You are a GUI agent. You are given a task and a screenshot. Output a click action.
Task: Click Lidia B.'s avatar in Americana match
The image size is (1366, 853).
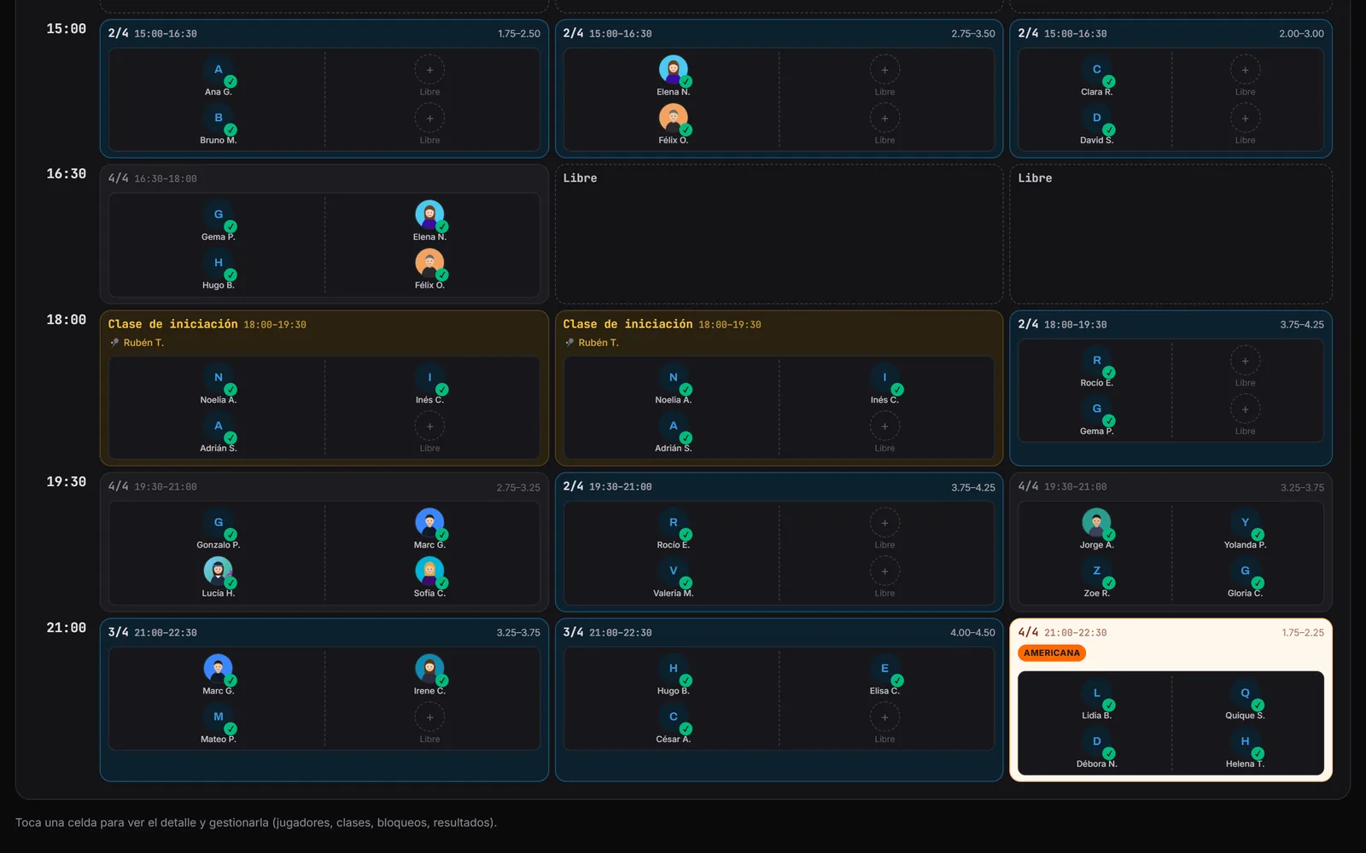pos(1097,693)
